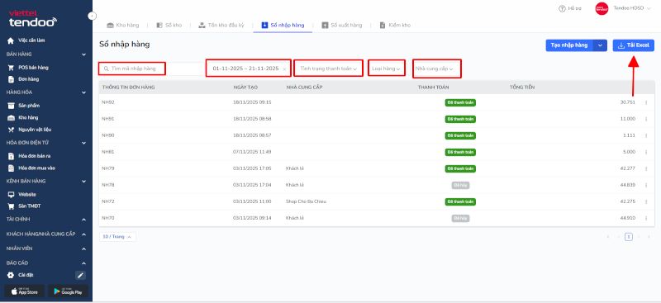
Task: Expand the BÁO CÁO section
Action: click(84, 263)
